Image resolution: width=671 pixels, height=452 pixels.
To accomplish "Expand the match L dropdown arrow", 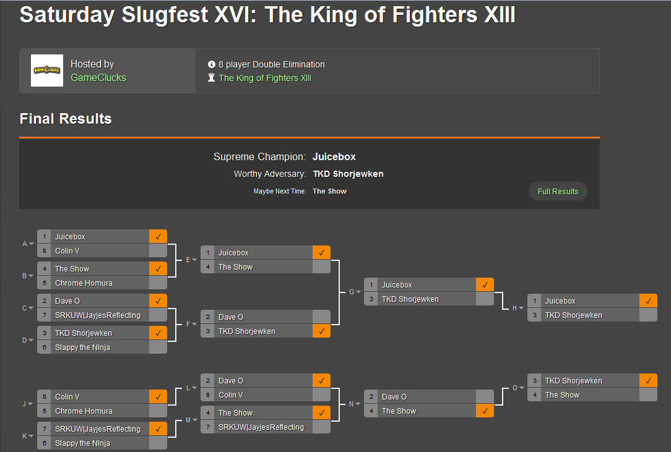I will pyautogui.click(x=190, y=387).
